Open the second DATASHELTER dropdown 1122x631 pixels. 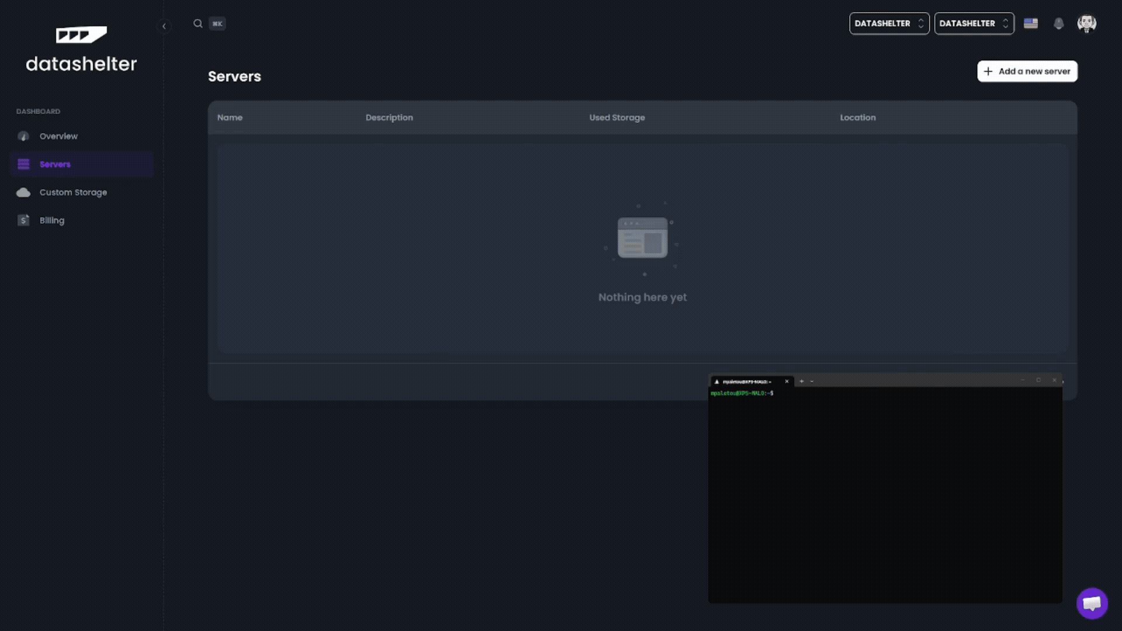(x=974, y=23)
